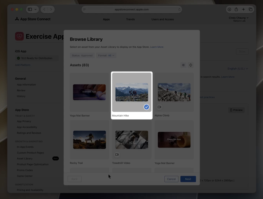Click Learn More link in Browse Library
Viewport: 263px width, 199px height.
pyautogui.click(x=157, y=47)
